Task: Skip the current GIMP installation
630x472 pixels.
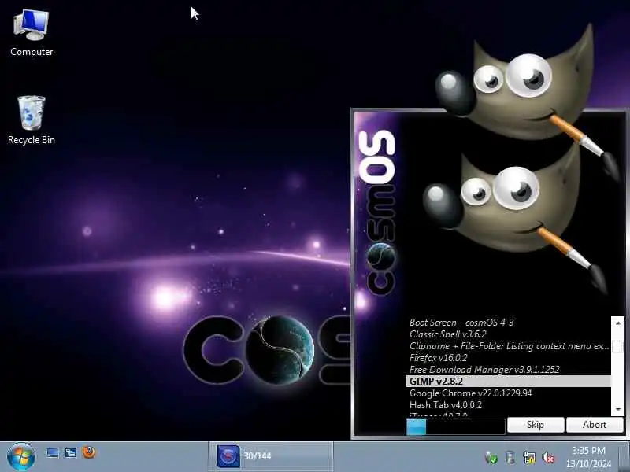Action: pos(535,425)
